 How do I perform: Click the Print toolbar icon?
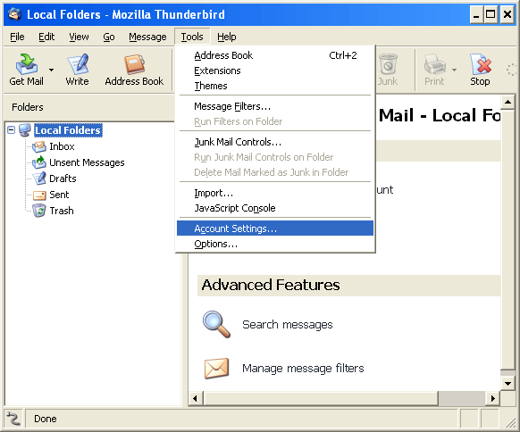tap(435, 63)
